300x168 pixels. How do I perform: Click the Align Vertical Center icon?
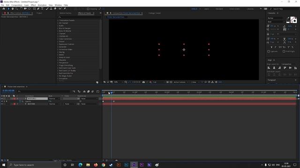tap(290, 68)
